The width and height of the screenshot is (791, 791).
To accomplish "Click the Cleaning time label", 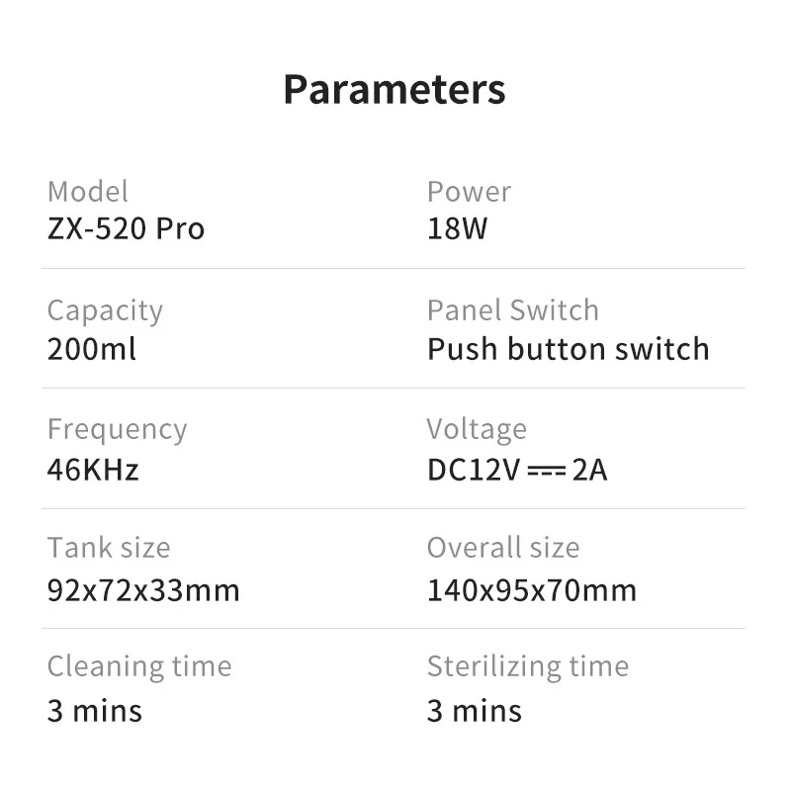I will (139, 666).
